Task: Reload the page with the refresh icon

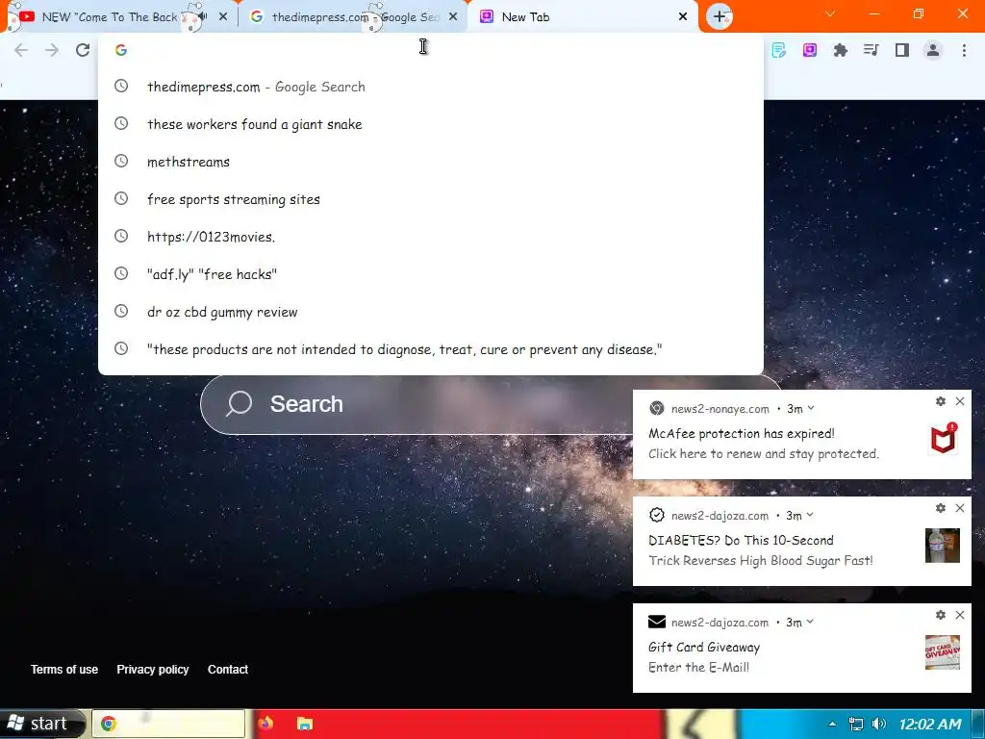Action: (83, 50)
